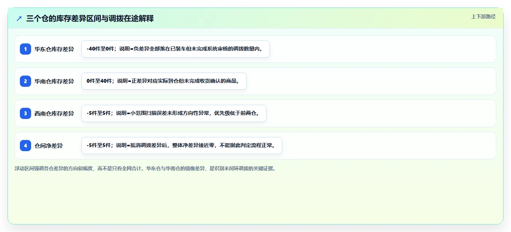Screen dimensions: 511x232
Task: Click the box mentioning 抵消调拨差异后
Action: [182, 146]
